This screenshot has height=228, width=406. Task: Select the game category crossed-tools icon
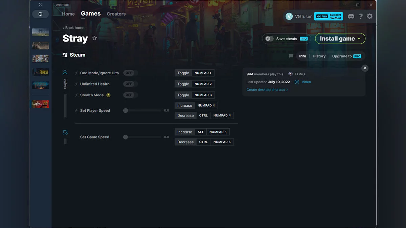tap(65, 132)
